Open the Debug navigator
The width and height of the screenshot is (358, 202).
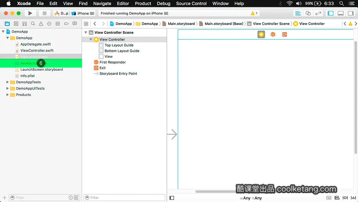coord(58,24)
